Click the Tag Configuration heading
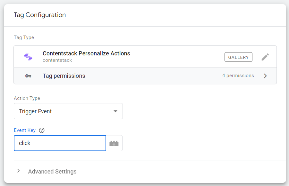 click(x=40, y=15)
